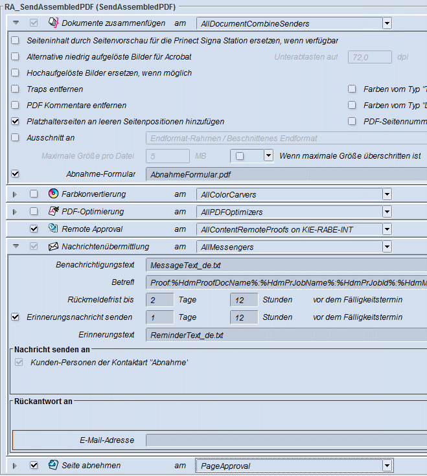The image size is (427, 476).
Task: Toggle Erinnerungsnachricht senden checkbox
Action: pyautogui.click(x=16, y=317)
